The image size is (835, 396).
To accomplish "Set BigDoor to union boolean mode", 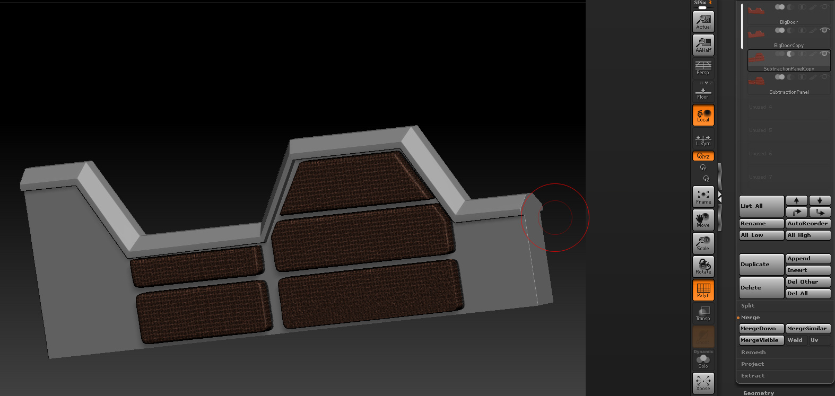I will [780, 7].
